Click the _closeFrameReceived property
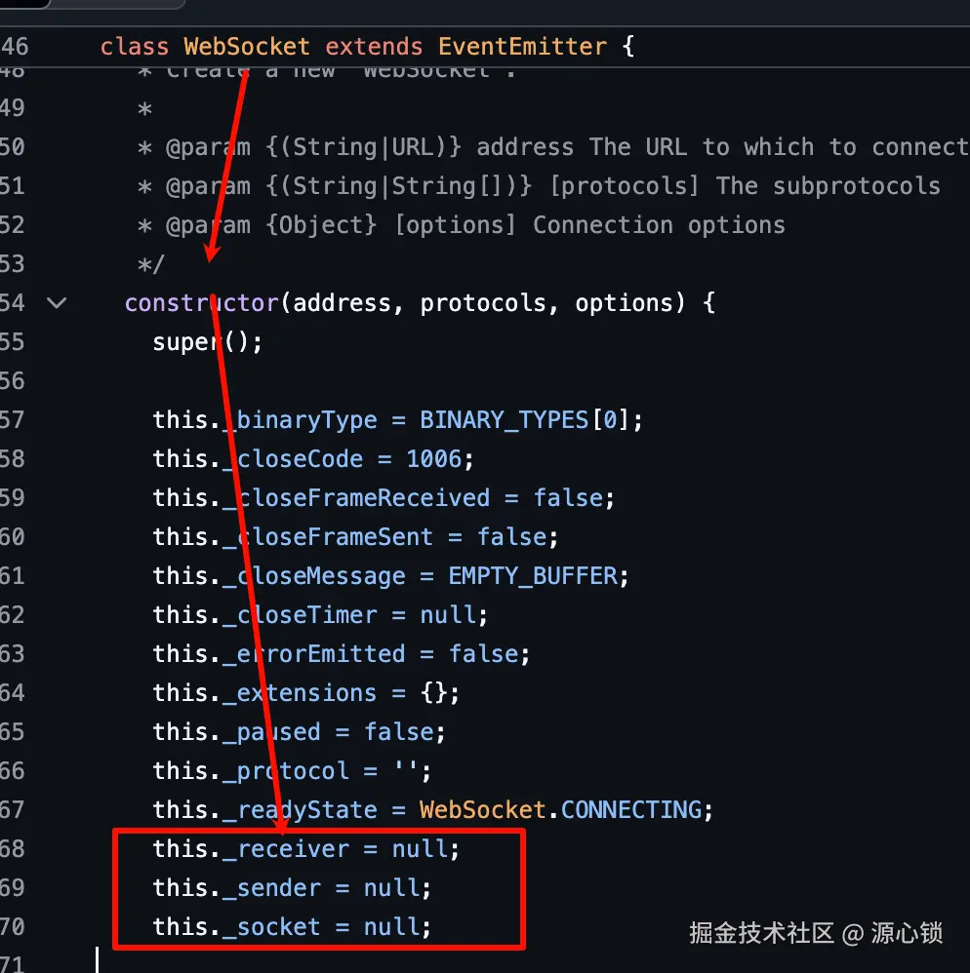 coord(356,498)
